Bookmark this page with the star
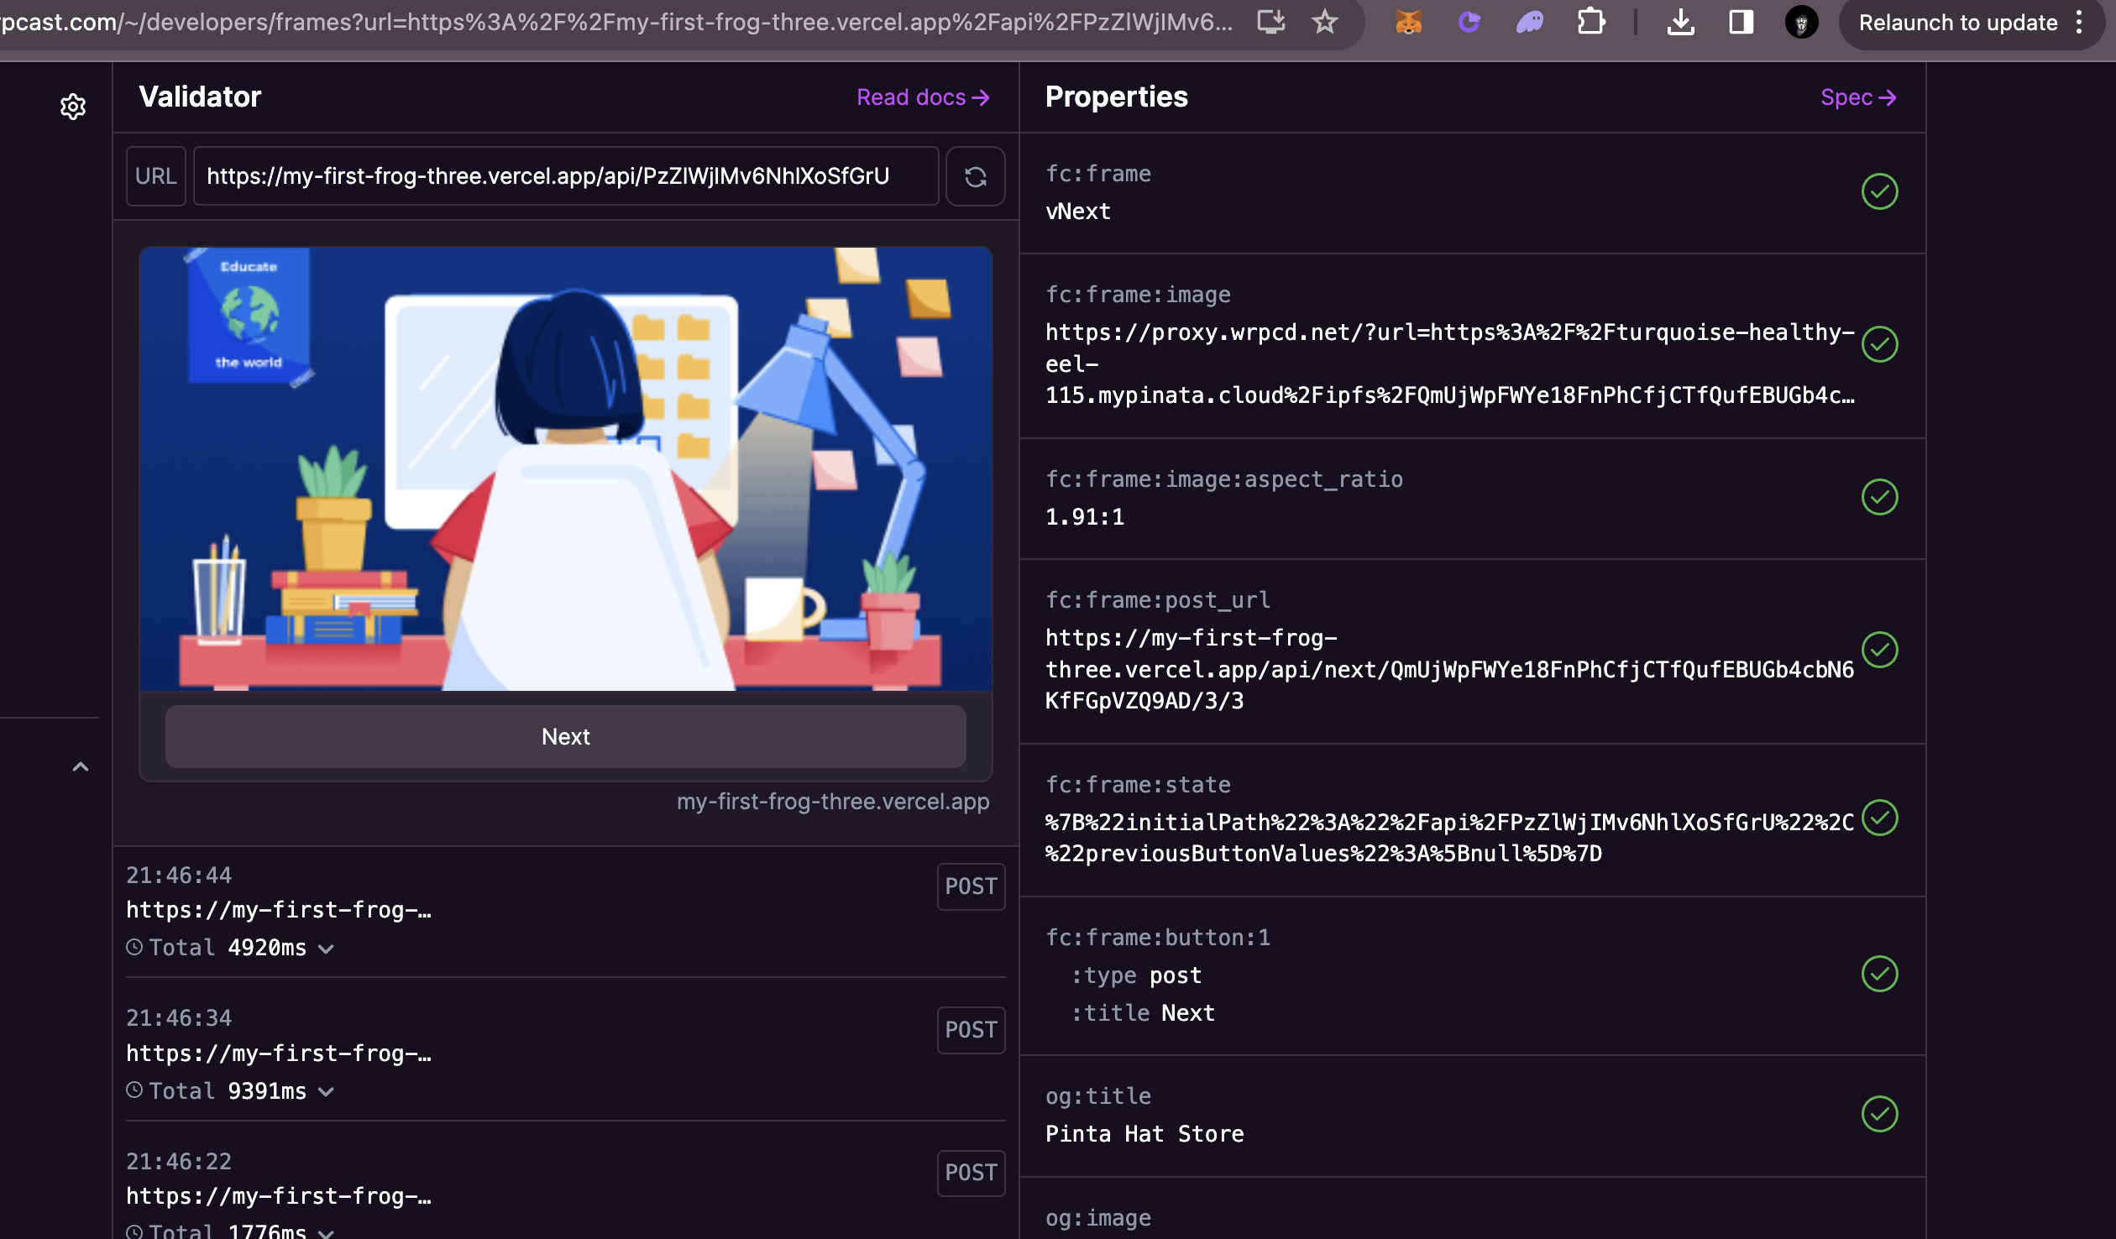Viewport: 2116px width, 1239px height. point(1325,23)
